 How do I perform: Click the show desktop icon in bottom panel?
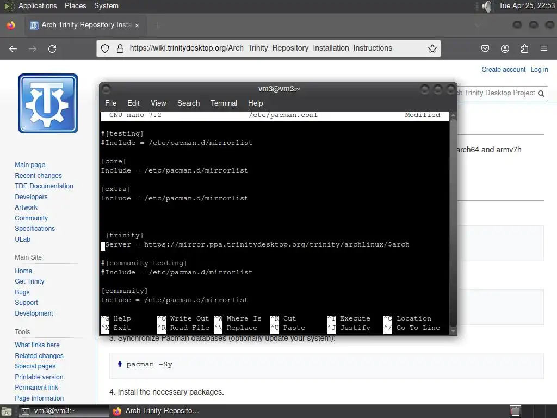(6, 411)
